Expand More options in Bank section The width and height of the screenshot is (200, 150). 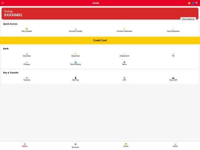124,63
